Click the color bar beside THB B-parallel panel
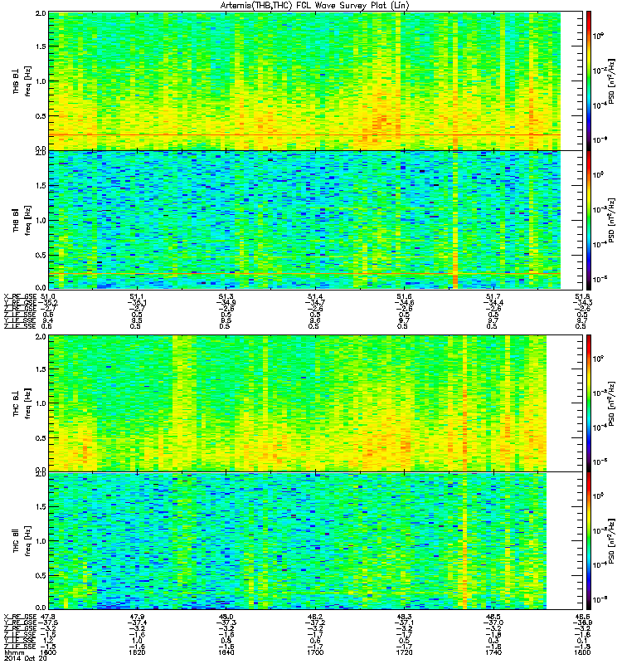The width and height of the screenshot is (622, 664). tap(589, 220)
